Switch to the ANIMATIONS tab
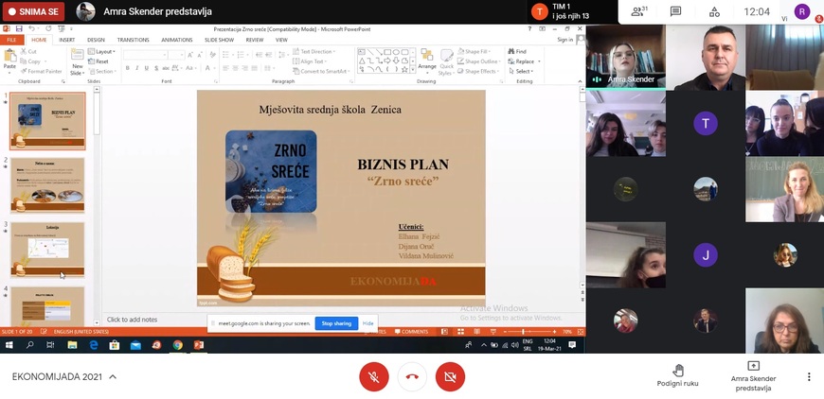 (177, 40)
